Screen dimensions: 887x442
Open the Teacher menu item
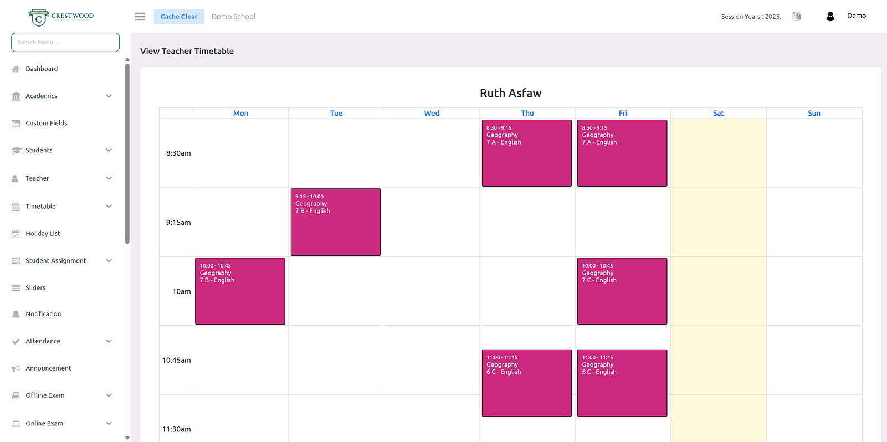pos(37,178)
